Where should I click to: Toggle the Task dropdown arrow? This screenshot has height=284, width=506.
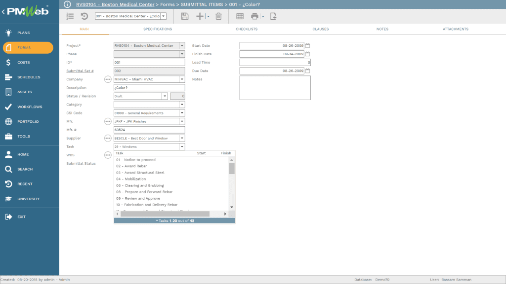[182, 146]
